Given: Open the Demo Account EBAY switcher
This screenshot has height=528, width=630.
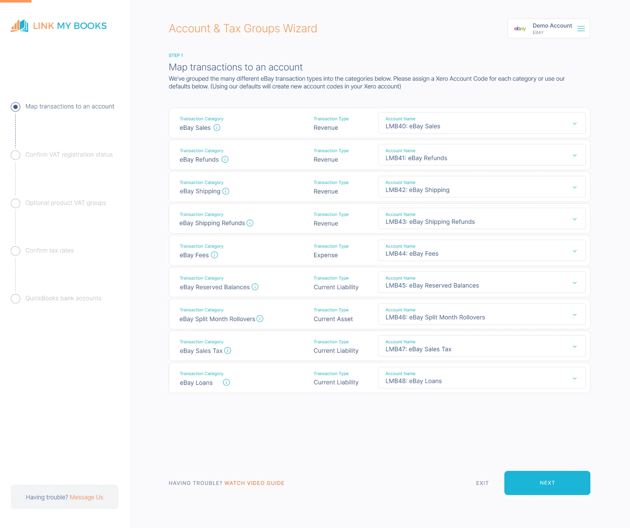Looking at the screenshot, I should point(548,29).
